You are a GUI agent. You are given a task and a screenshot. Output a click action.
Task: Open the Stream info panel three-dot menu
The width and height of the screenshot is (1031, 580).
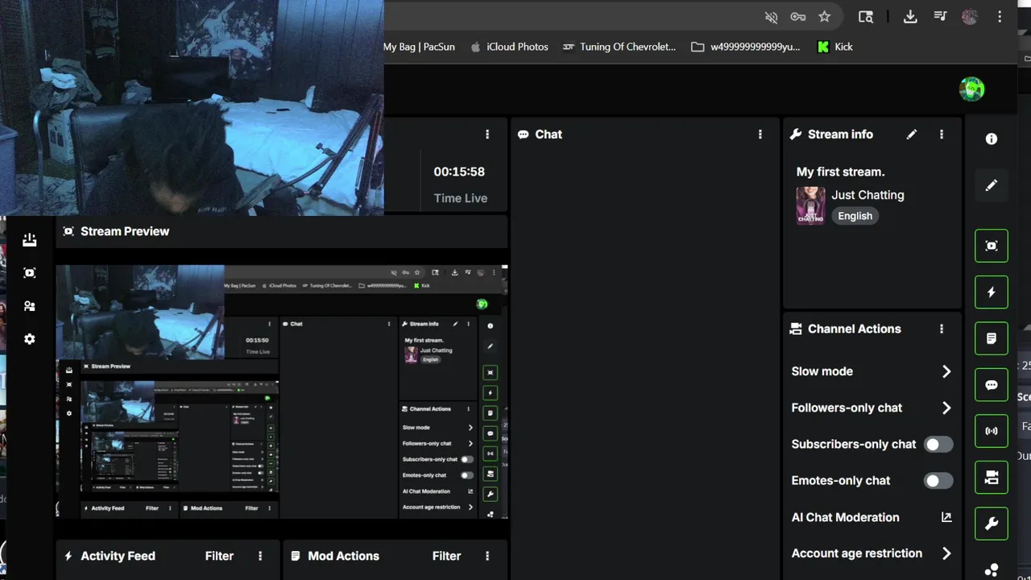(x=942, y=135)
